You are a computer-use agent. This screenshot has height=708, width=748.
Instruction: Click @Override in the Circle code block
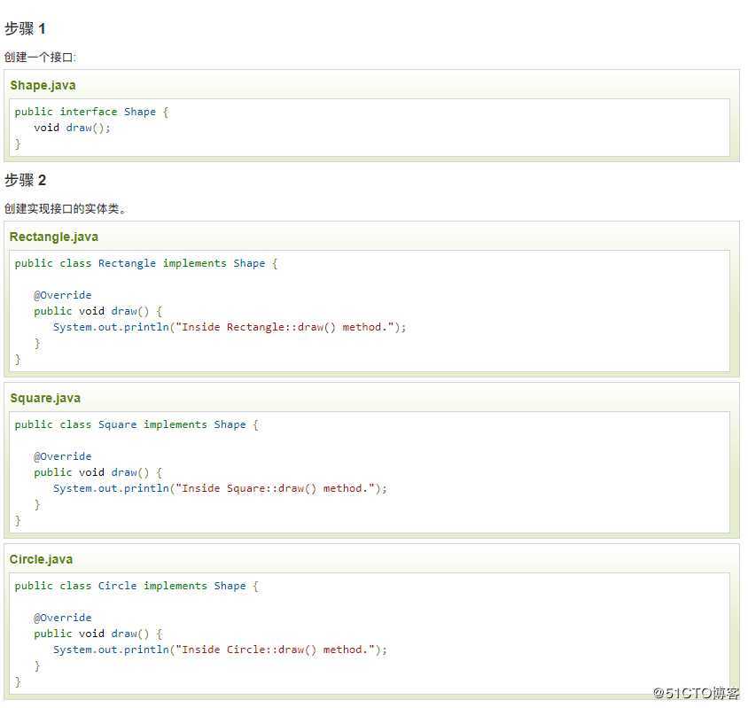(x=63, y=618)
